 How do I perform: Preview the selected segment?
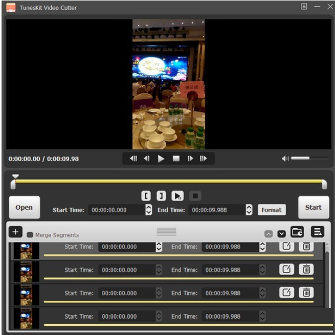(177, 196)
